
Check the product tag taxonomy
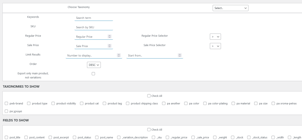point(104,104)
